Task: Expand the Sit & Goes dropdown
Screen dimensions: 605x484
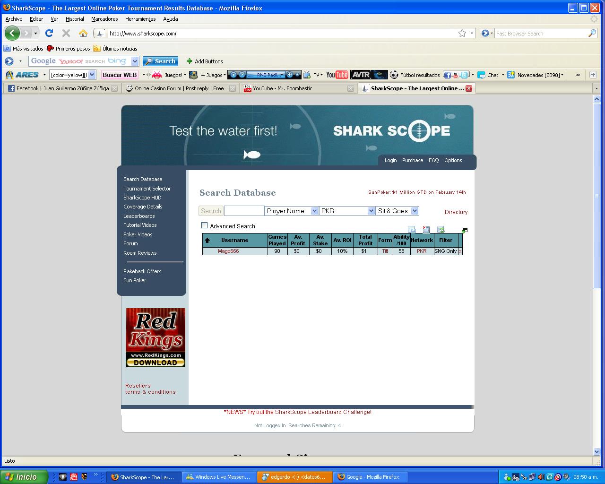Action: point(415,211)
